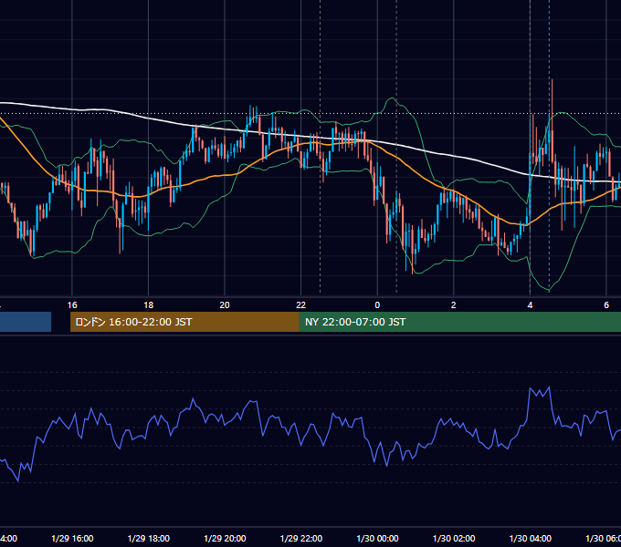Click the 1/30 00:00 indicator time label
Screen dimensions: 621x547
pos(377,538)
